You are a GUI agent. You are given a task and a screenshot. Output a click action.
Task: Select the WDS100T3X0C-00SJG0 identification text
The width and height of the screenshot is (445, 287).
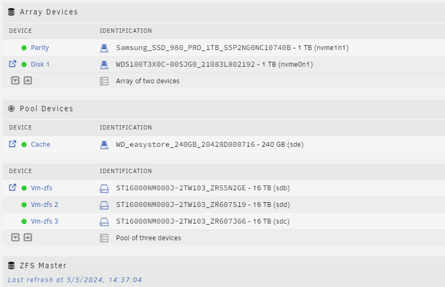[x=214, y=64]
